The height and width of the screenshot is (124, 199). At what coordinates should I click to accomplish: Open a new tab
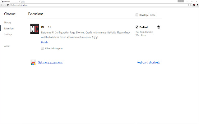(x=23, y=2)
